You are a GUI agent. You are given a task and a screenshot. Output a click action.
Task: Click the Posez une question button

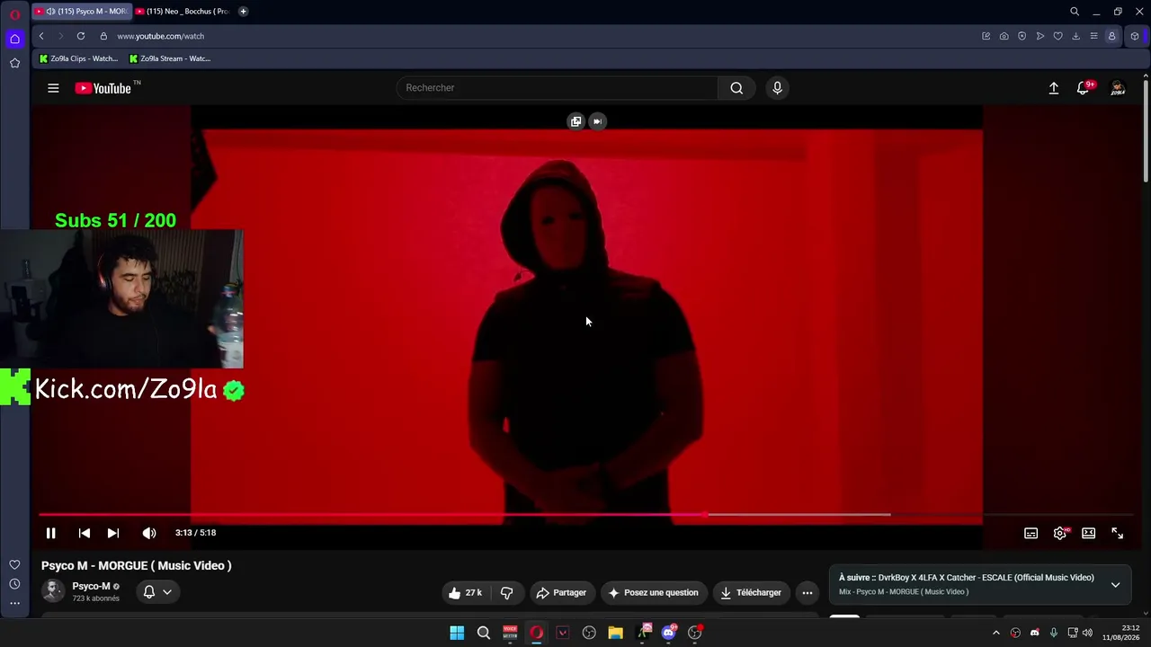(x=654, y=592)
